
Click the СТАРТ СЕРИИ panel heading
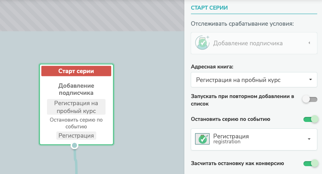[209, 8]
